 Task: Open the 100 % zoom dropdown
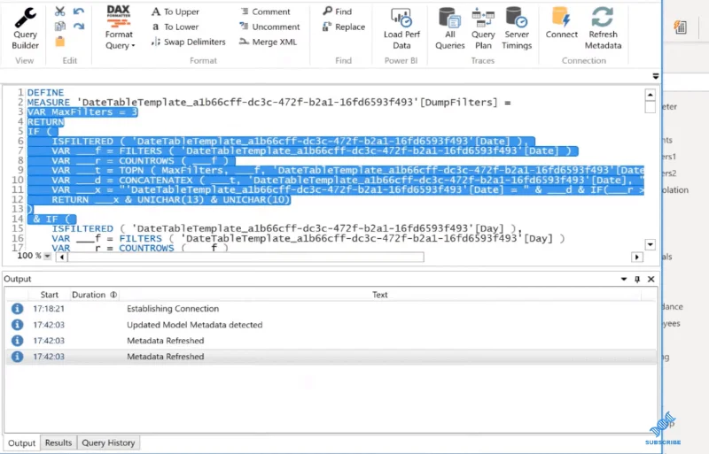coord(47,256)
